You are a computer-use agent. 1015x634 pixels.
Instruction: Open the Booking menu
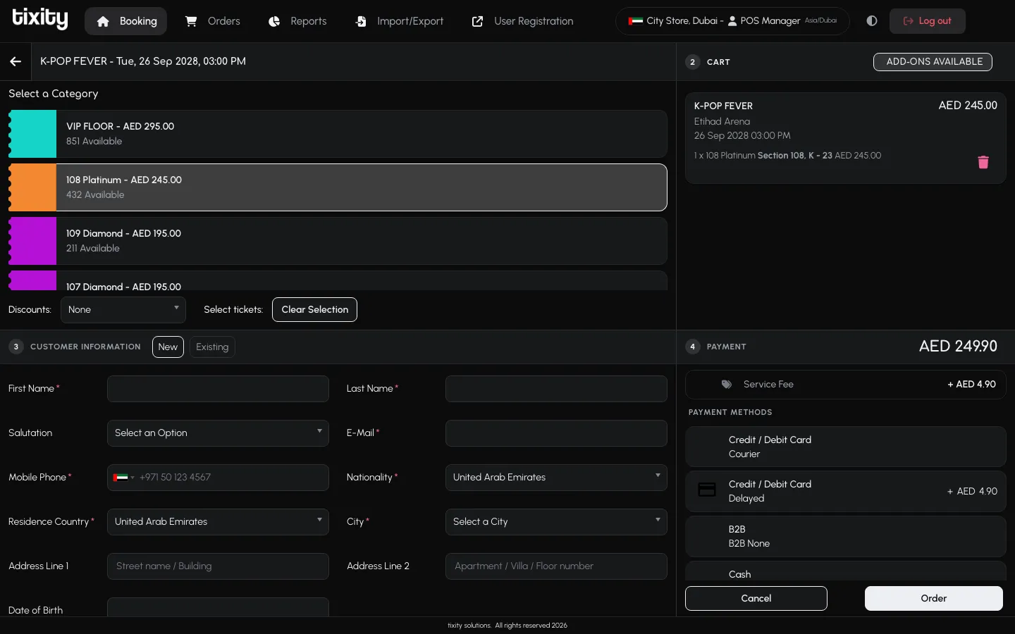126,21
